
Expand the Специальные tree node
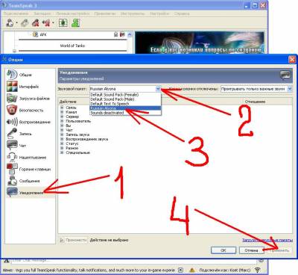pos(62,152)
